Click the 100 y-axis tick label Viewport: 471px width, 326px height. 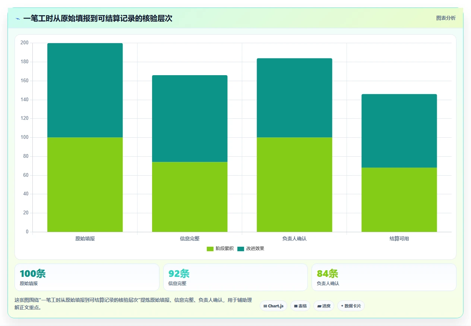(25, 137)
